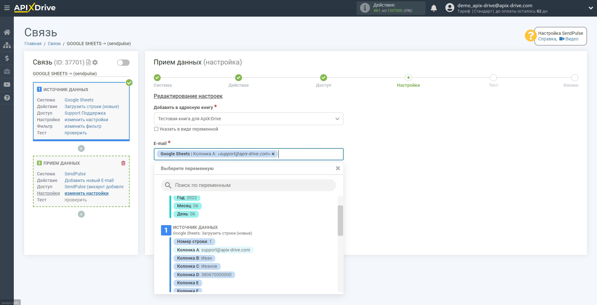Toggle the connection enable switch

coord(123,63)
